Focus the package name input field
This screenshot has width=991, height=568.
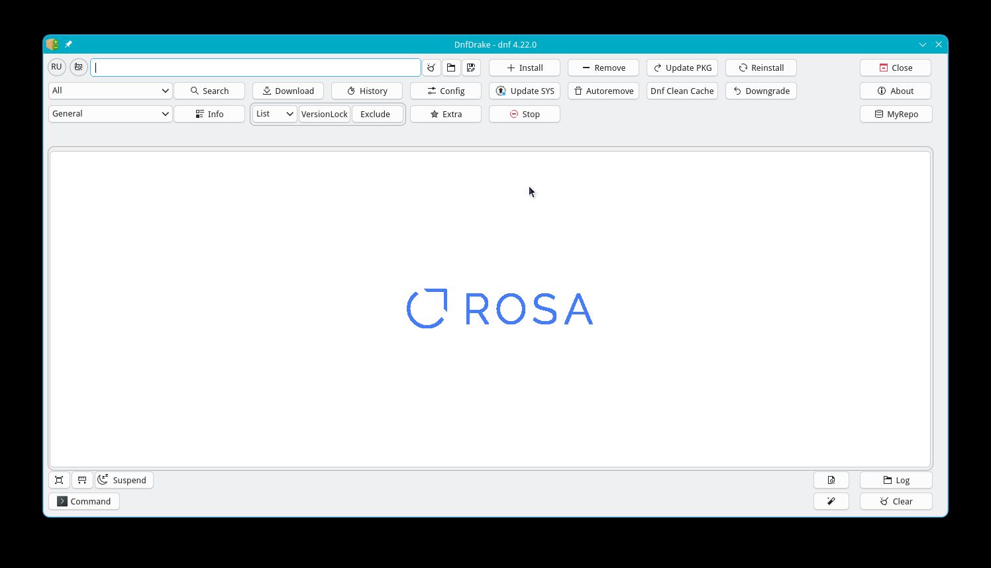click(256, 68)
